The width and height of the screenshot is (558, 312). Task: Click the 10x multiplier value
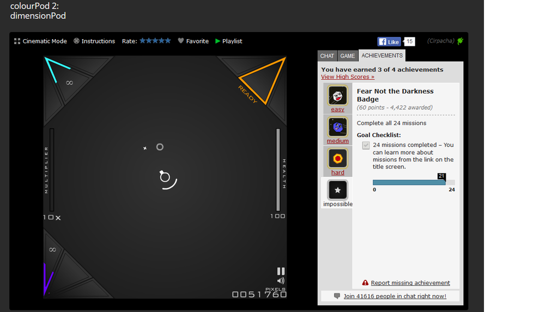point(52,217)
